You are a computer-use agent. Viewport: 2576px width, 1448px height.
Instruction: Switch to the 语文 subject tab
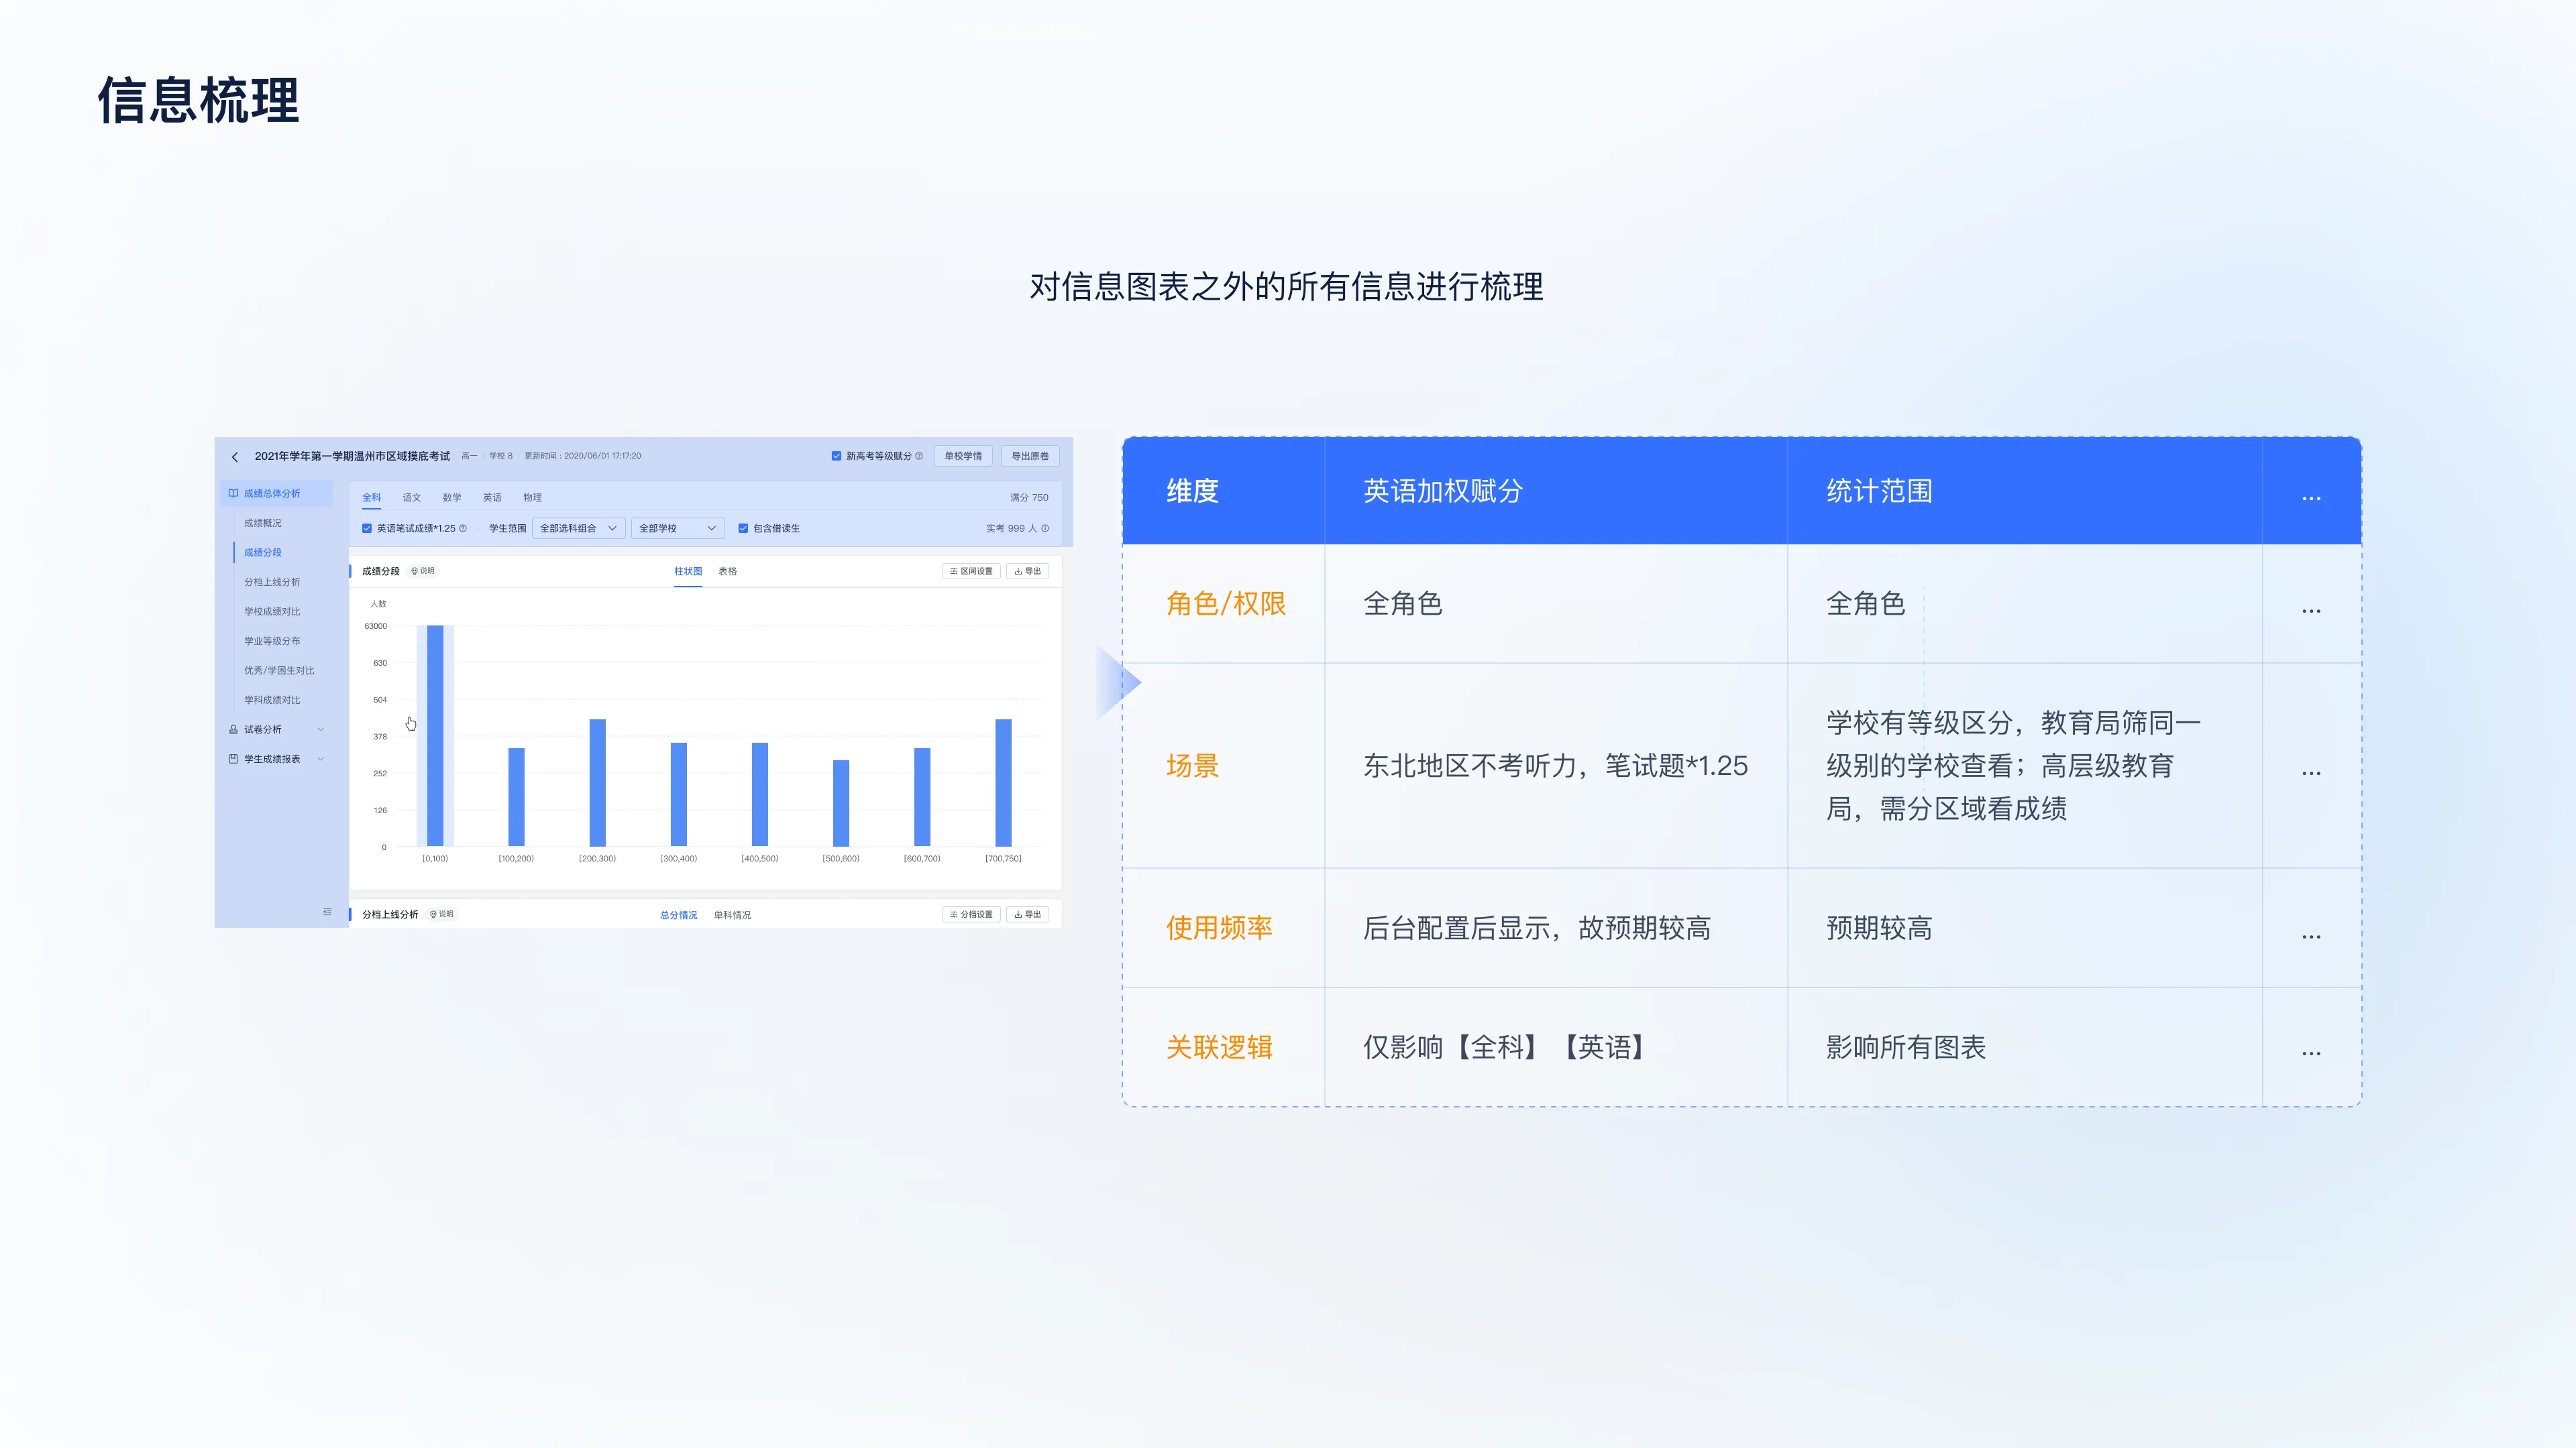click(x=412, y=497)
